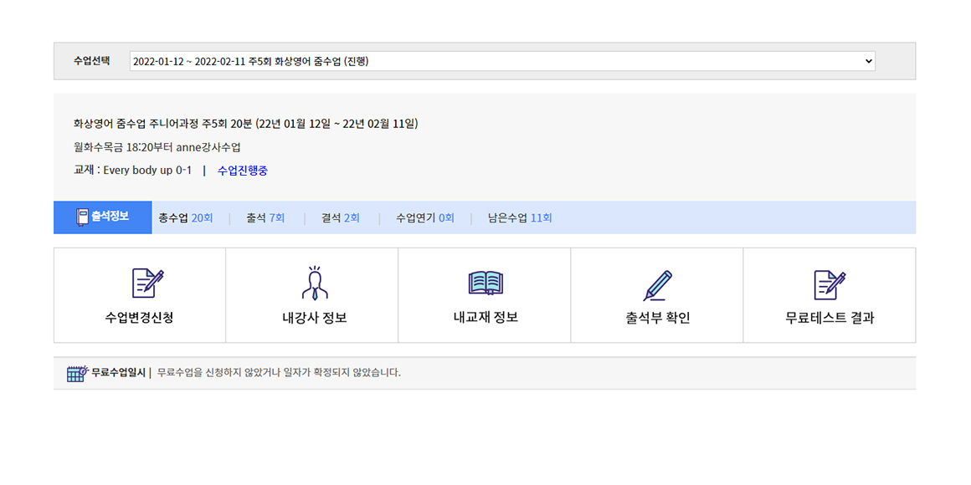Image resolution: width=971 pixels, height=485 pixels.
Task: Click the schedule line 월화수목금 18:20부터
Action: click(157, 148)
